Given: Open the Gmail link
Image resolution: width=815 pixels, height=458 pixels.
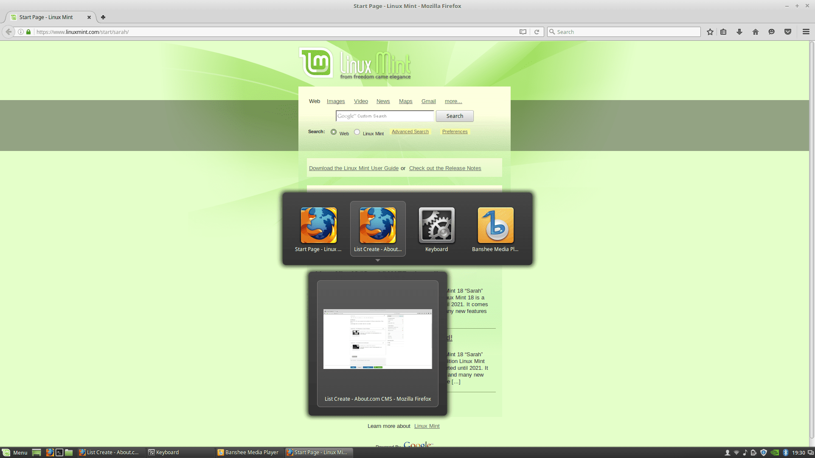Looking at the screenshot, I should [x=428, y=101].
